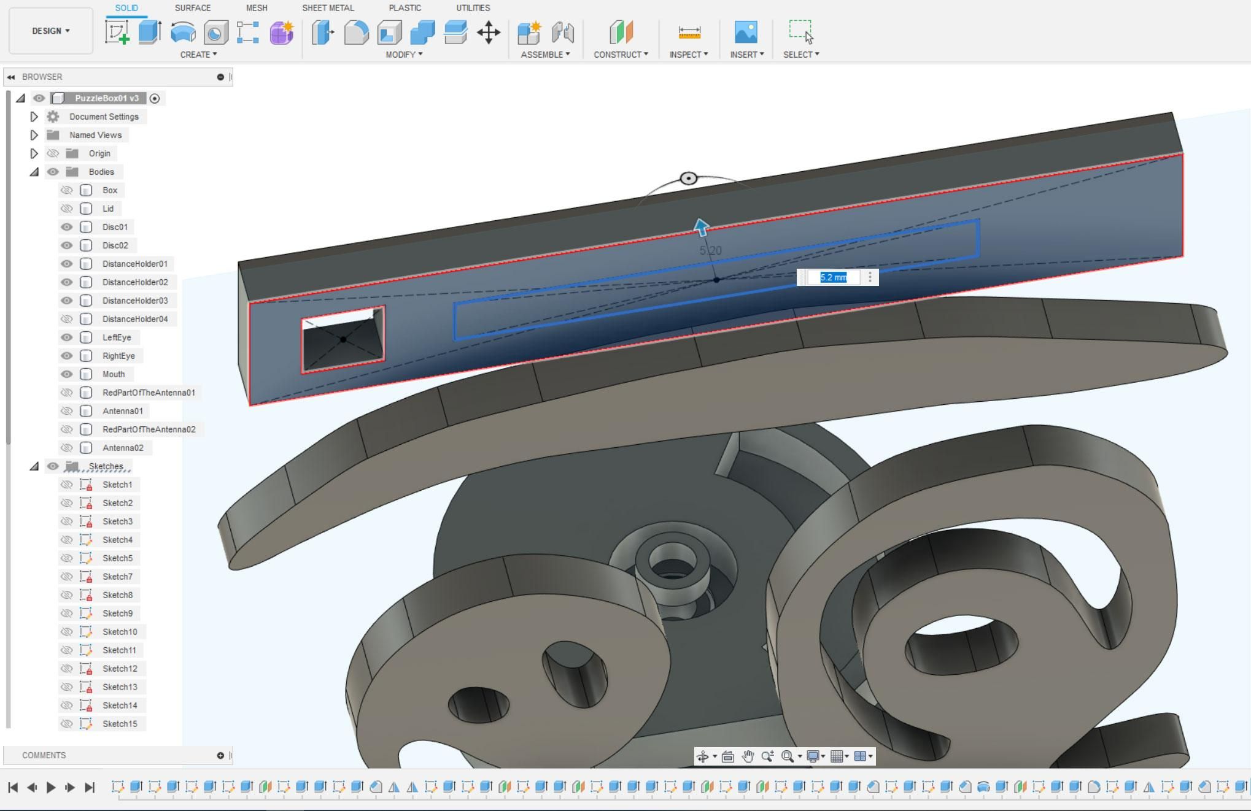The width and height of the screenshot is (1251, 811).
Task: Open the DESIGN workspace dropdown
Action: [x=51, y=31]
